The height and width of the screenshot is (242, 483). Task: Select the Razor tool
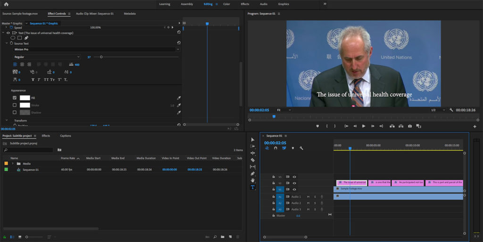tap(253, 160)
